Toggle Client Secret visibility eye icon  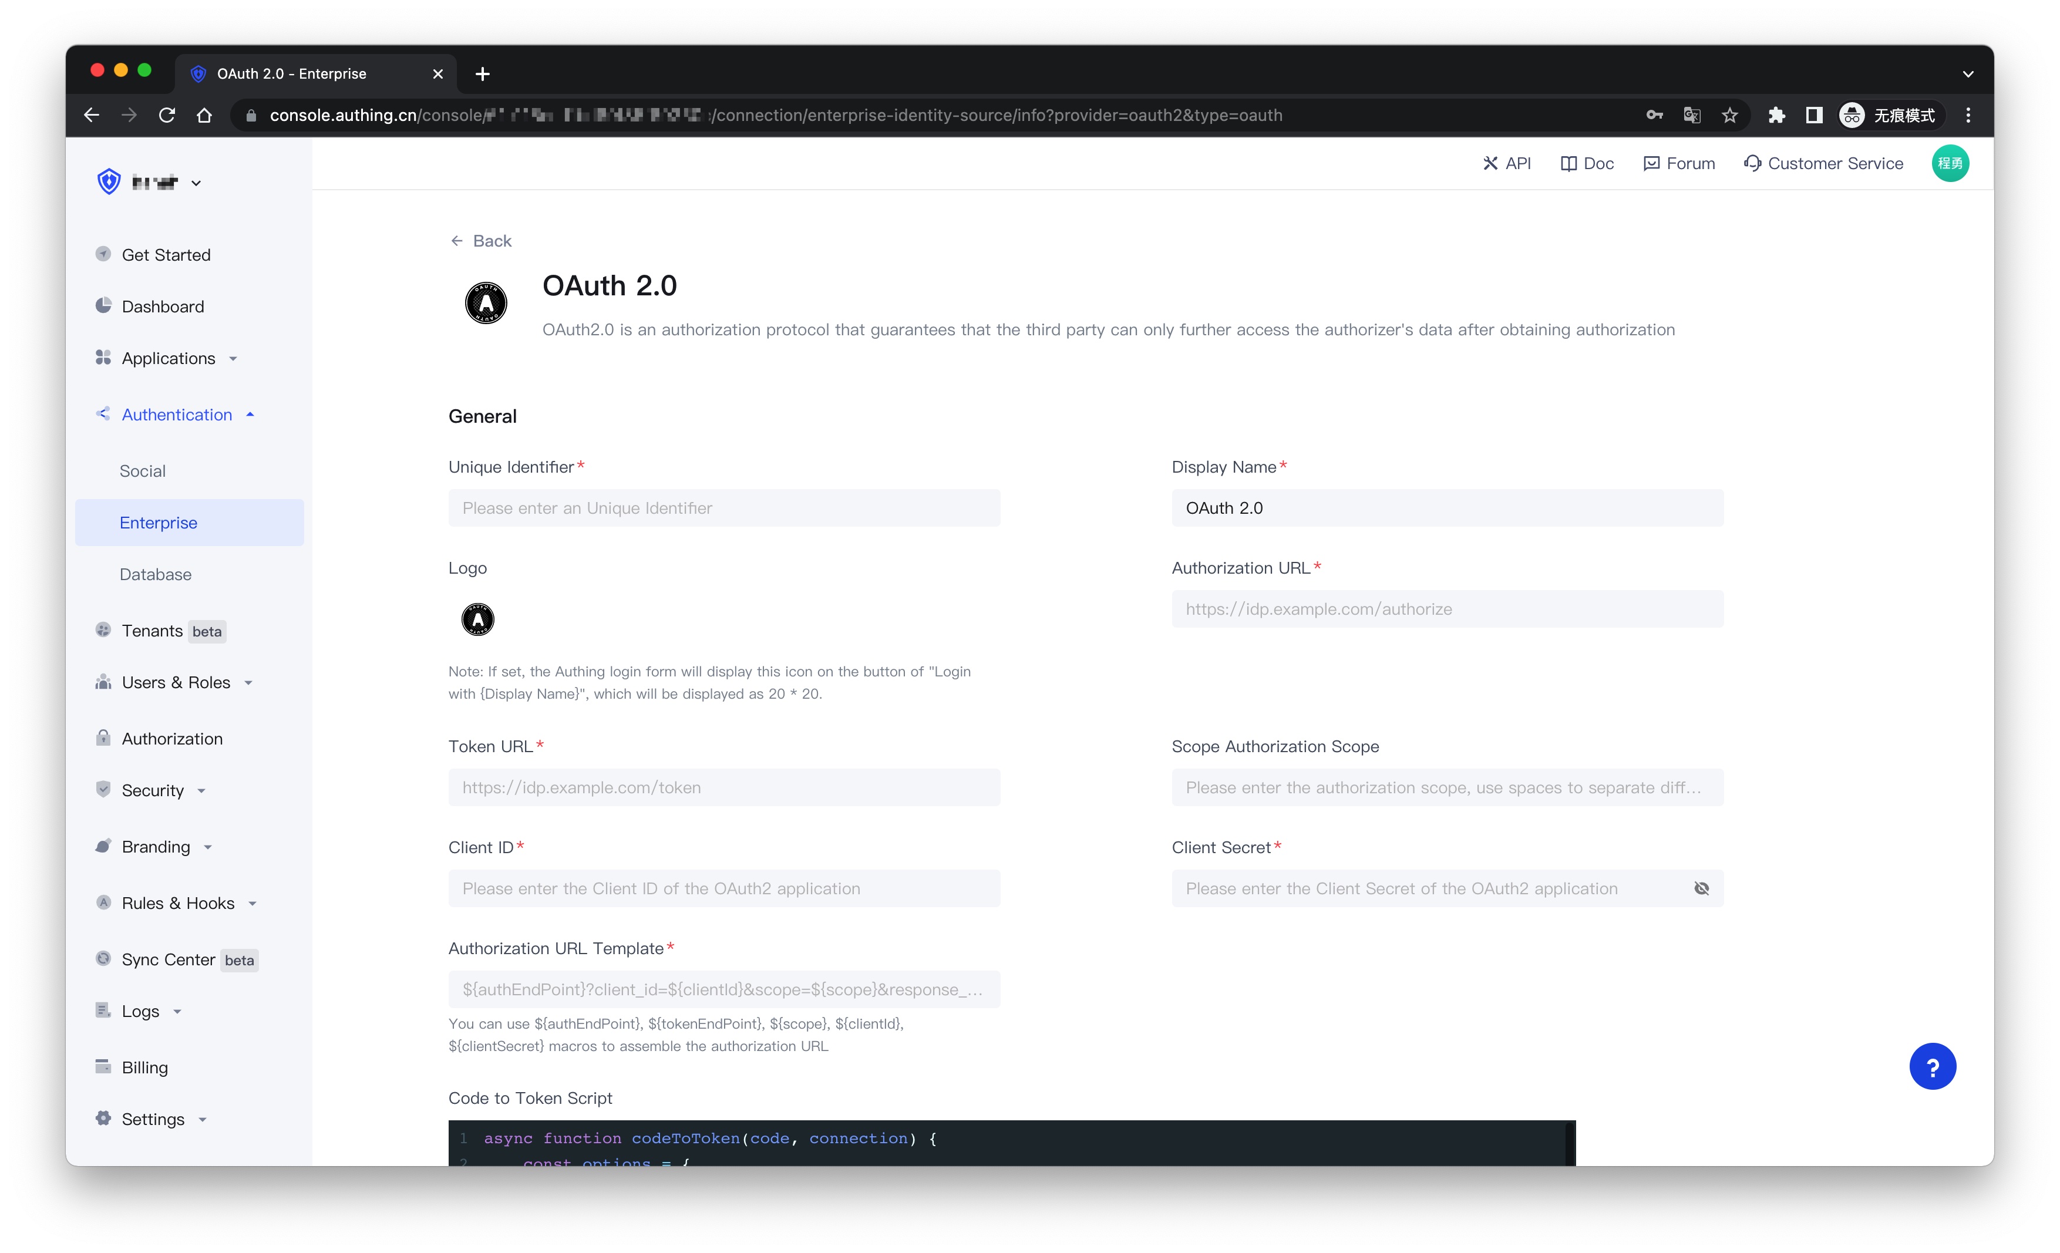(x=1701, y=888)
